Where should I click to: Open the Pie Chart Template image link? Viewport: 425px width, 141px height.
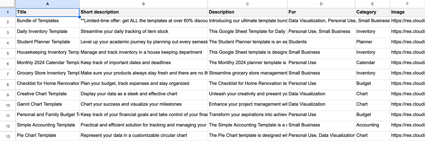[407, 135]
